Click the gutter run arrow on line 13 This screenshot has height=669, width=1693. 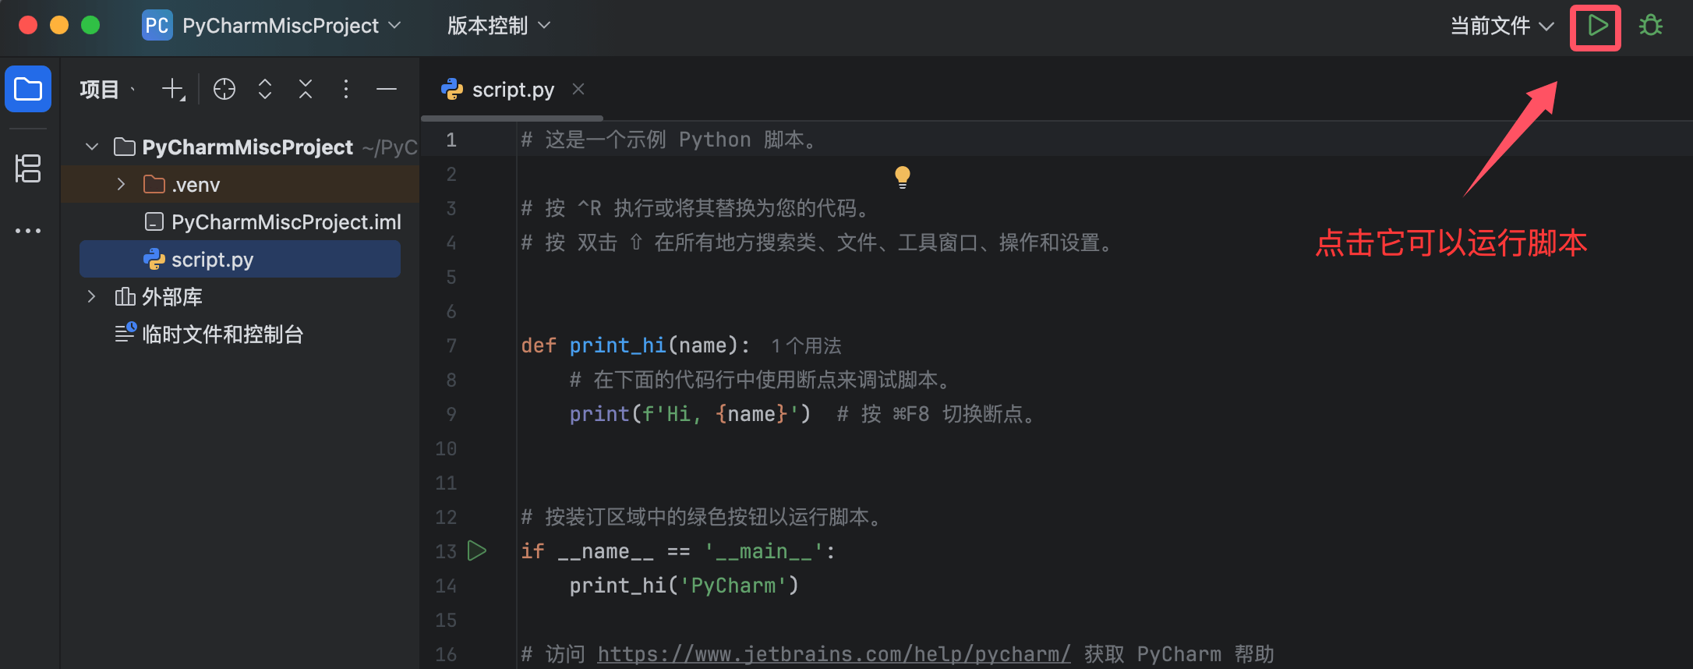477,551
